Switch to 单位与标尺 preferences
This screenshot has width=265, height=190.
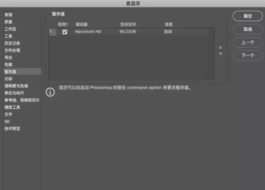(14, 93)
